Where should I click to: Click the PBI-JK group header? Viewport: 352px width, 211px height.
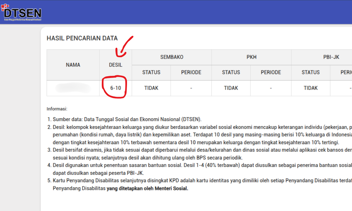pos(321,57)
